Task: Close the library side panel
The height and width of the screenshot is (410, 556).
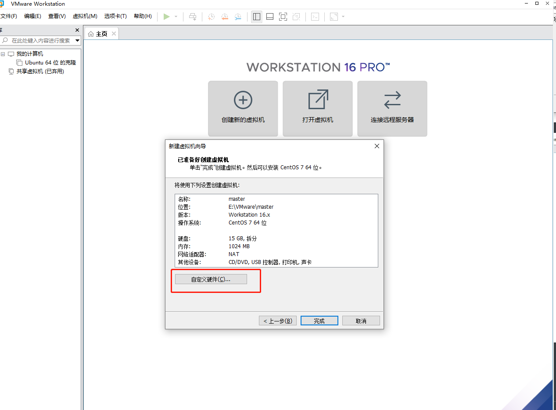Action: click(77, 30)
